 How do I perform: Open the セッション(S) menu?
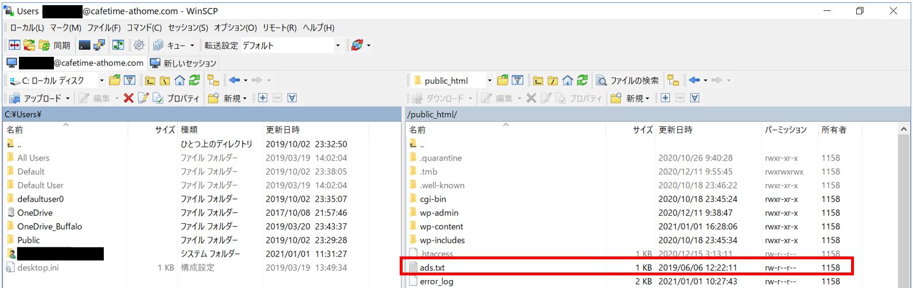(x=188, y=28)
